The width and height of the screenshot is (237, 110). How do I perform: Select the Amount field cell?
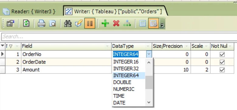66,70
